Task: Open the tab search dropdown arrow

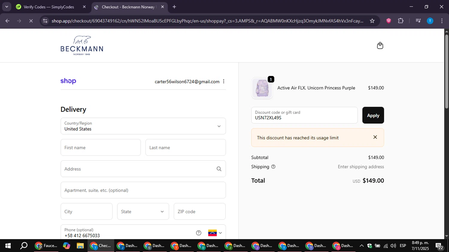Action: click(7, 7)
